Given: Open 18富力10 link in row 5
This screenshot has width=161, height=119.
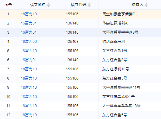Looking at the screenshot, I should tap(29, 51).
